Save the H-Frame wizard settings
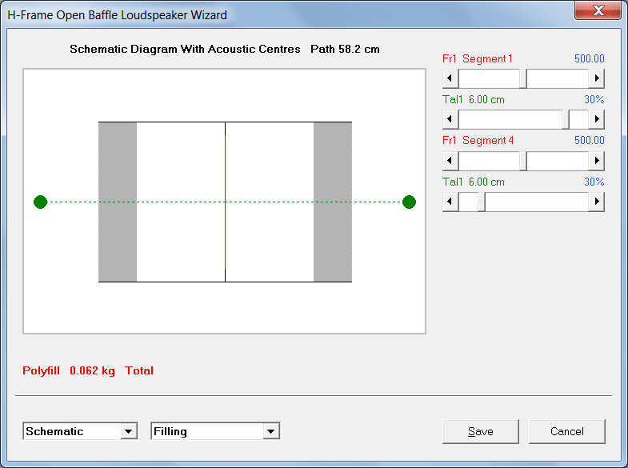 (x=481, y=431)
